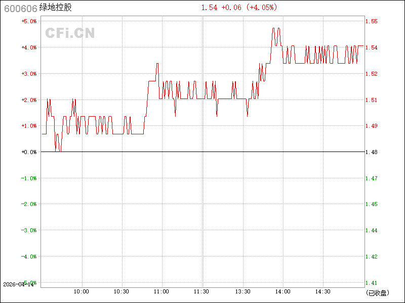Click the 10:00 time axis label
405x303 pixels.
[x=81, y=291]
